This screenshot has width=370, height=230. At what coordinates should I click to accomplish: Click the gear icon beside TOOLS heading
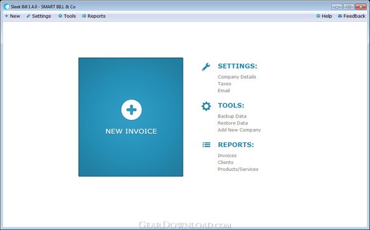click(206, 106)
